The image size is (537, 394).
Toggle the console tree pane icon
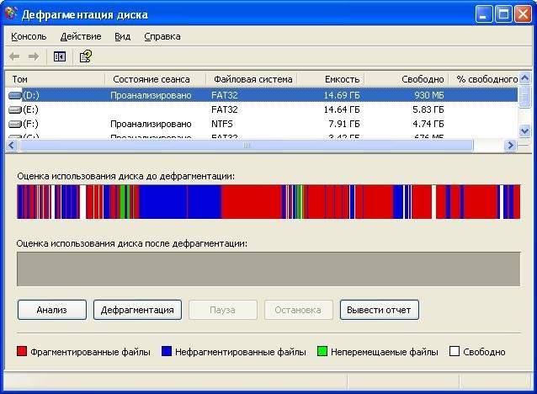click(x=60, y=56)
